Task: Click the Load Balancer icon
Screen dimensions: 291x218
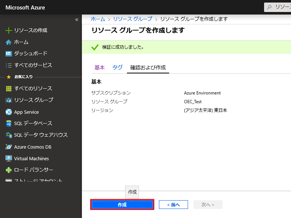Action: click(x=9, y=170)
